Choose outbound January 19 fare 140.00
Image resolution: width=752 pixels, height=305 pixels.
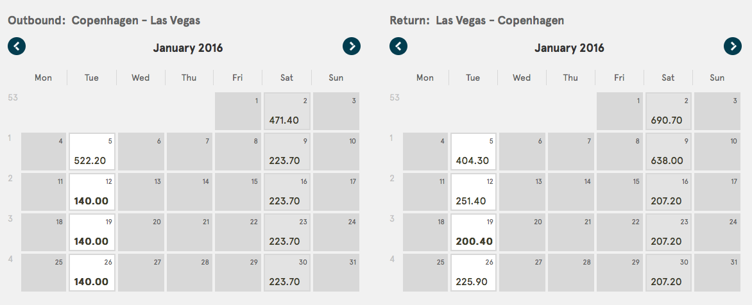92,232
